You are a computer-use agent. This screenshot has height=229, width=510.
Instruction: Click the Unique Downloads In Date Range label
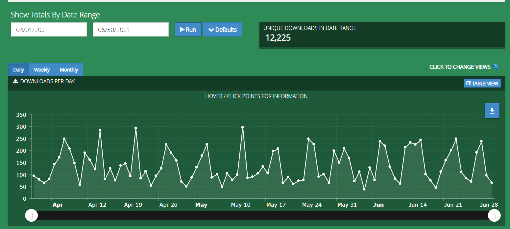point(310,28)
